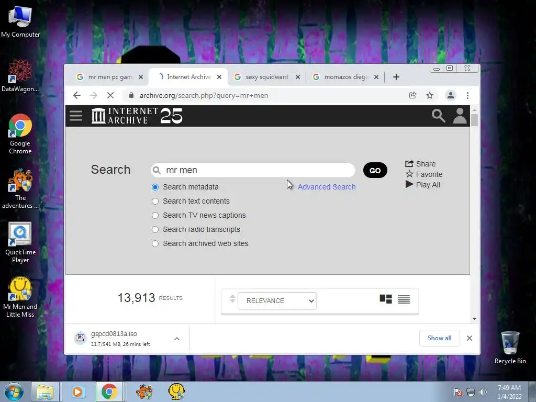
Task: Open the Internet Archive hamburger menu
Action: (75, 116)
